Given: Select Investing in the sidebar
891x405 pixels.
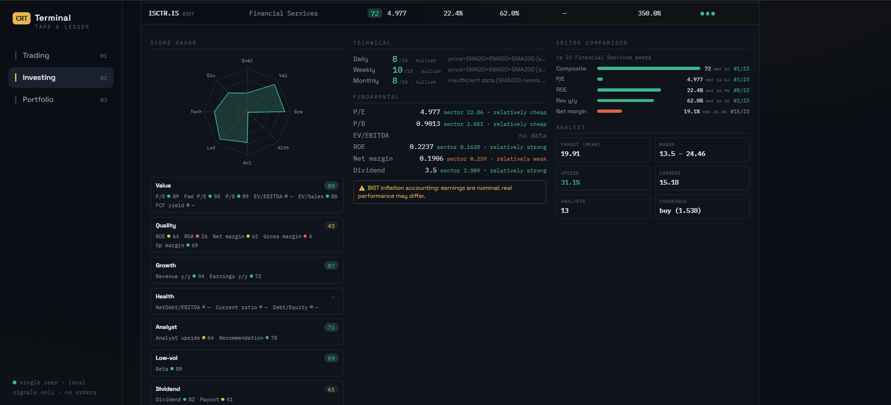Looking at the screenshot, I should [x=61, y=78].
